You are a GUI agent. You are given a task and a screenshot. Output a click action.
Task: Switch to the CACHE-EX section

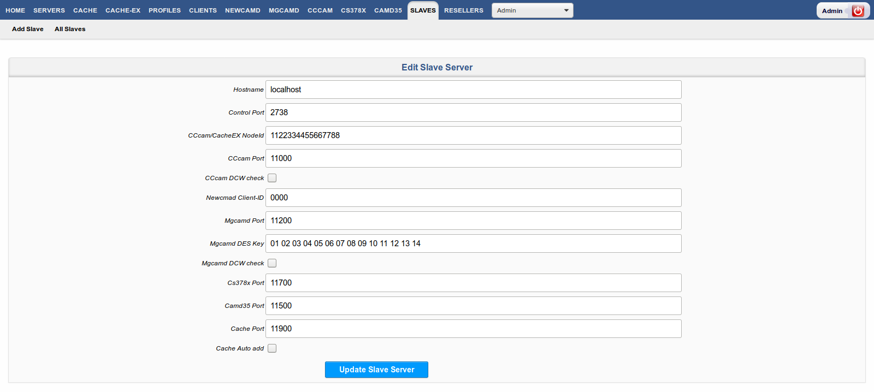click(x=123, y=10)
